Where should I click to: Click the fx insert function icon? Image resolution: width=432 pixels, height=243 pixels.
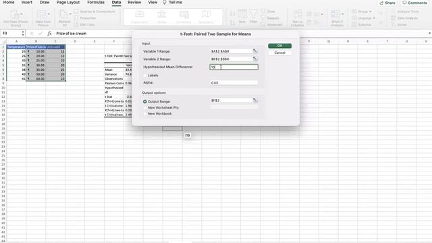49,33
